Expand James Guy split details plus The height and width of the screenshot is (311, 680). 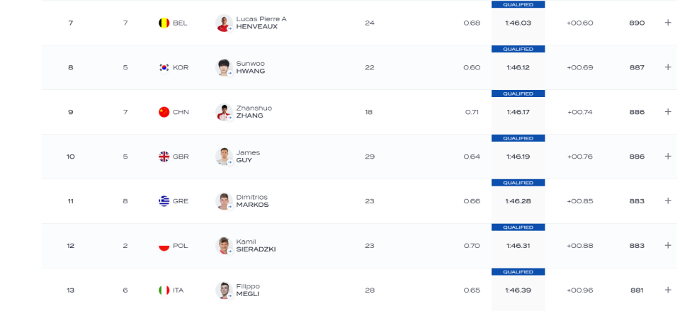pos(668,156)
